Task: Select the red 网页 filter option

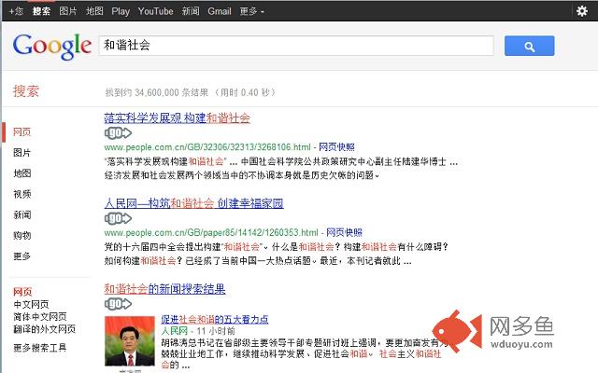Action: click(x=22, y=292)
